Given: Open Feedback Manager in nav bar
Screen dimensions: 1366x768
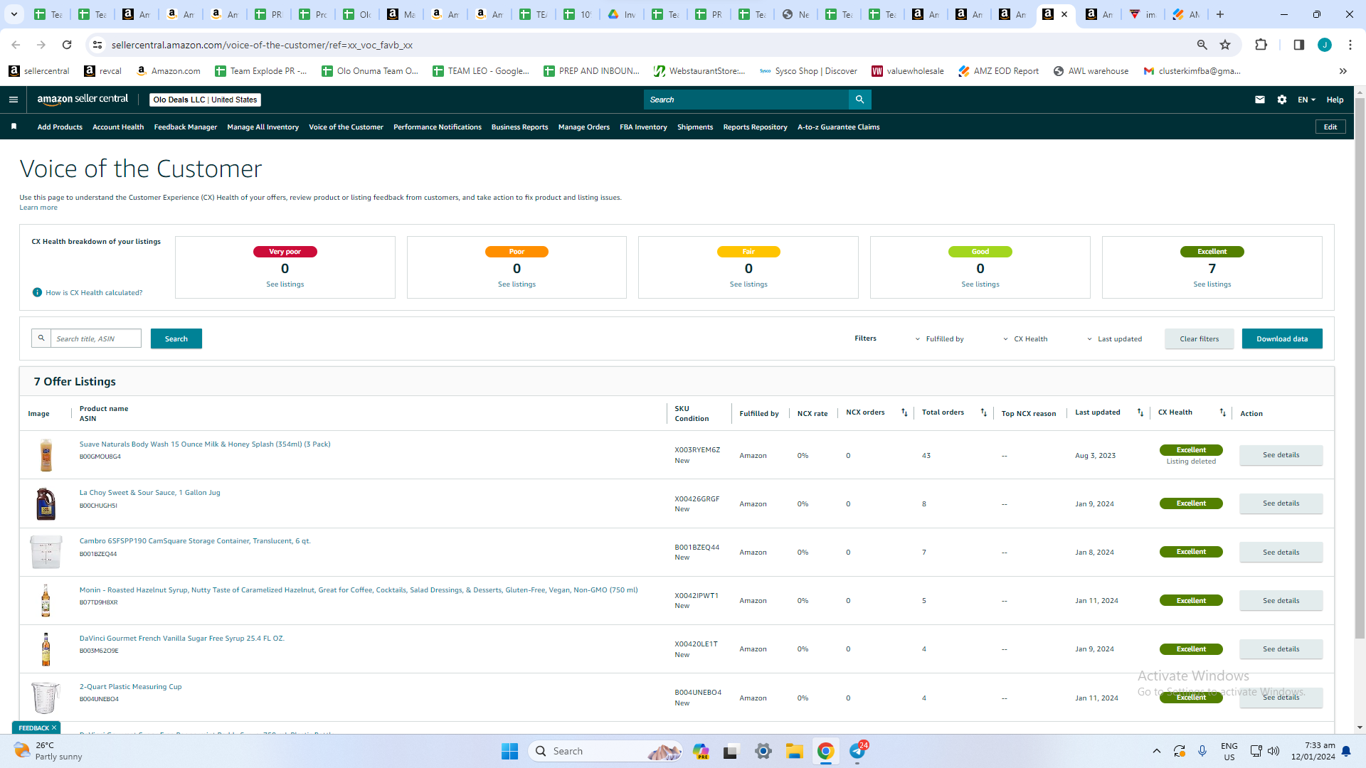Looking at the screenshot, I should (186, 127).
